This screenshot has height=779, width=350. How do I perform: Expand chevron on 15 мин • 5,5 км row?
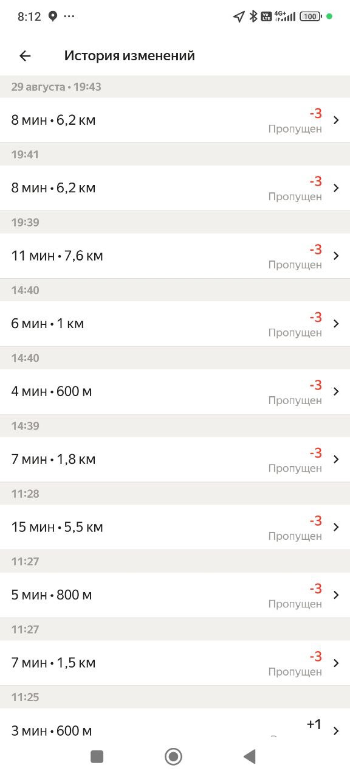337,527
